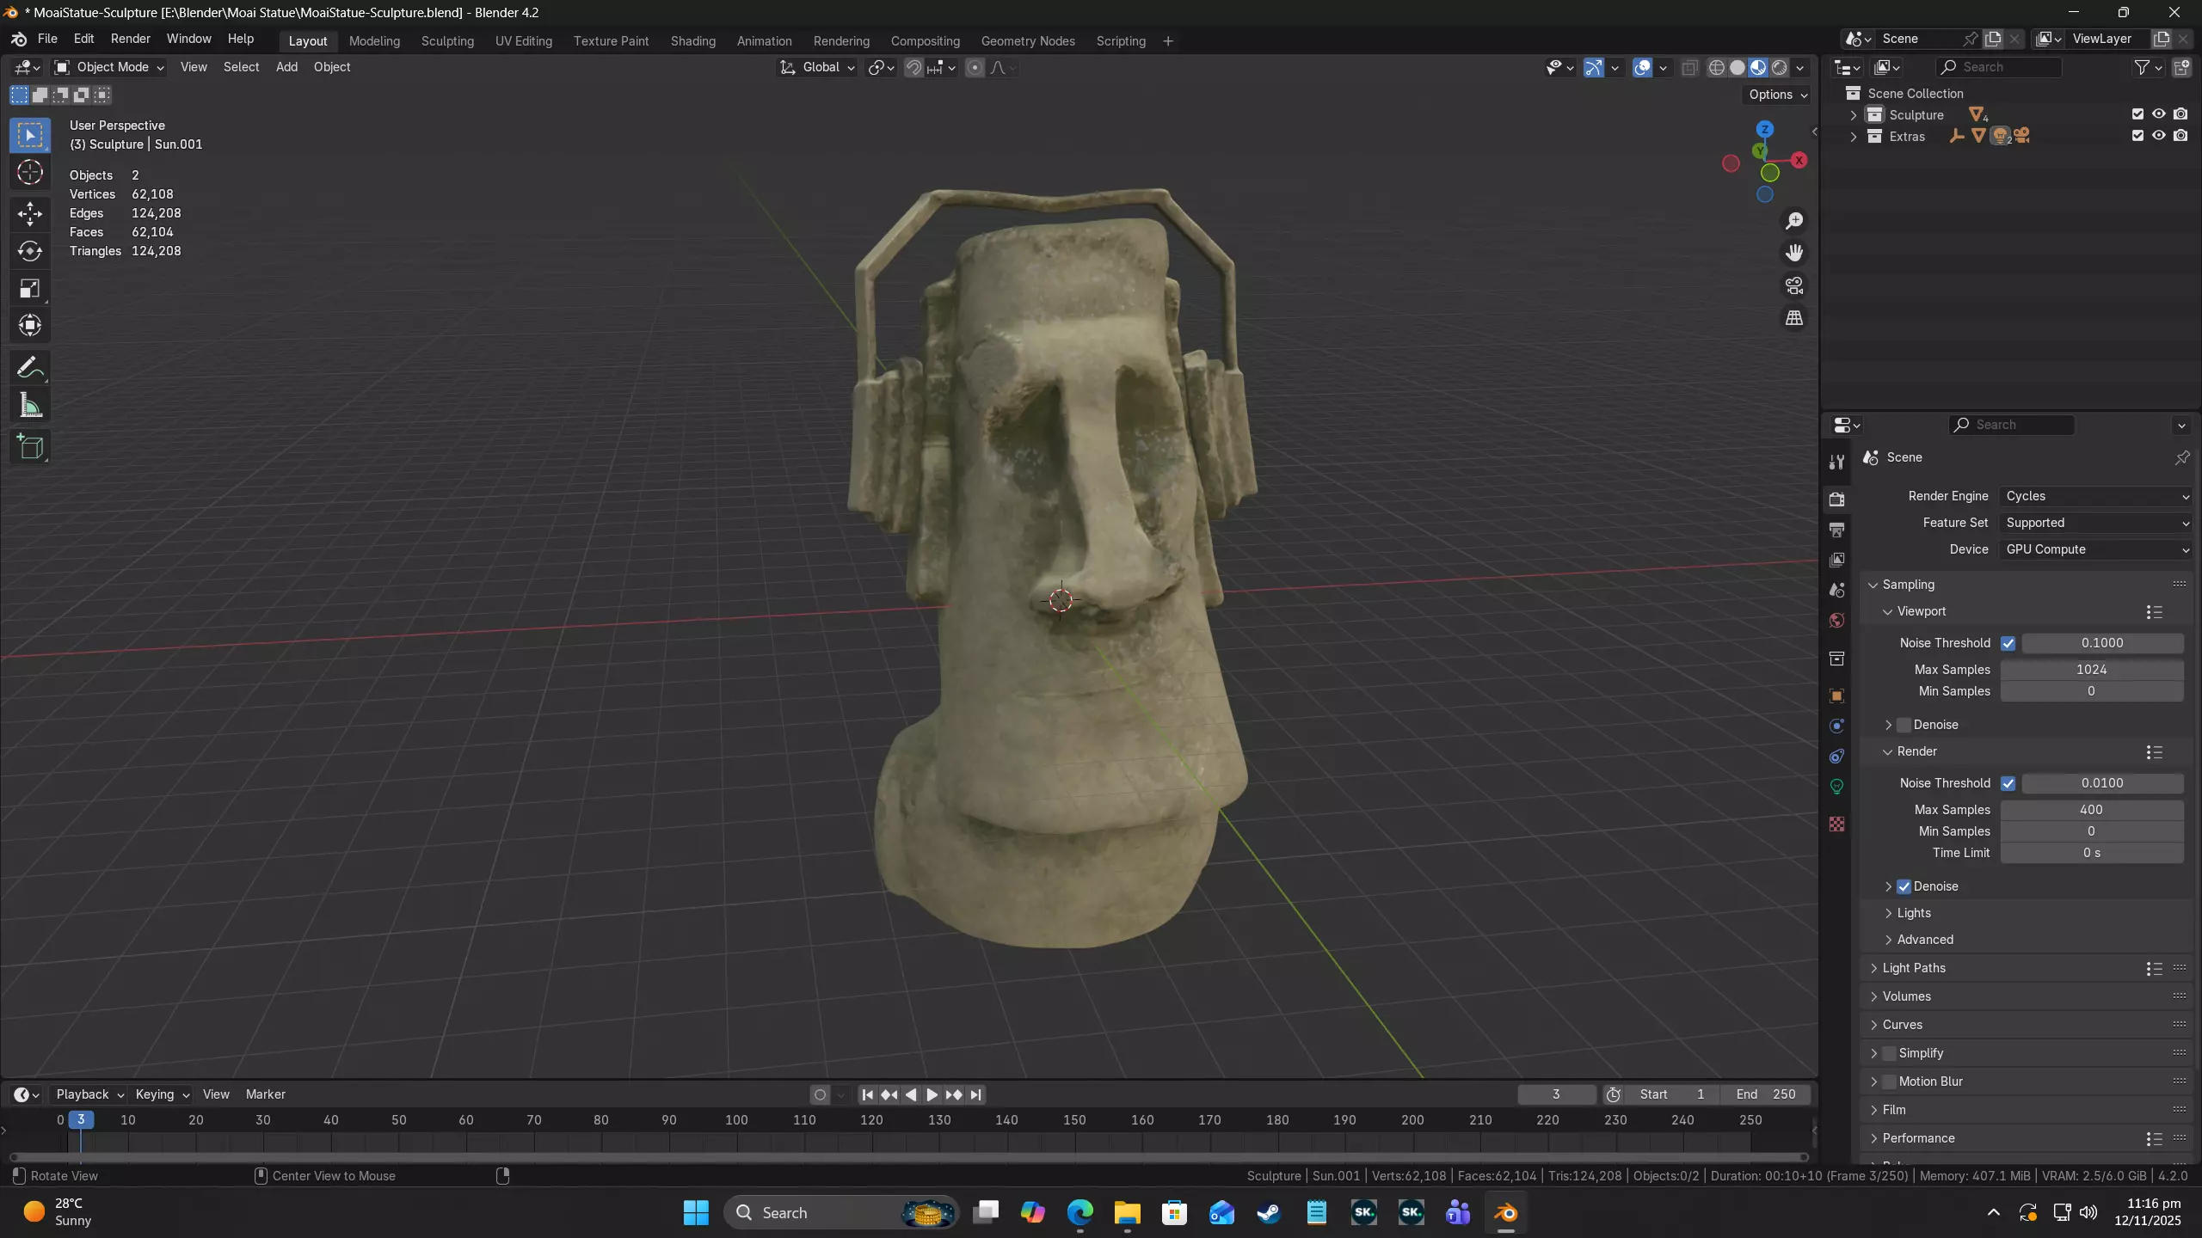The image size is (2202, 1238).
Task: Adjust Viewport Max Samples field 1024
Action: 2091,670
